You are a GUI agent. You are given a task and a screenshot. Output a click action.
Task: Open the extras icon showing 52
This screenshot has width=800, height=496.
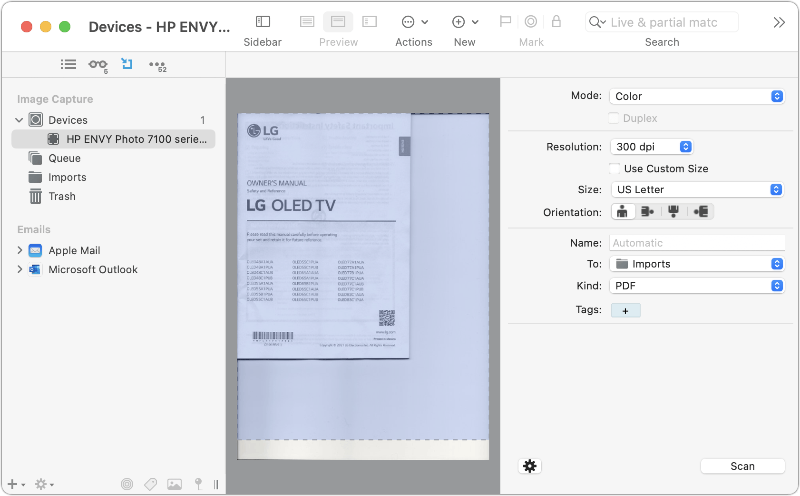pyautogui.click(x=157, y=65)
